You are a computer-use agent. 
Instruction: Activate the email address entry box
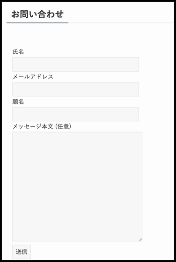(75, 89)
